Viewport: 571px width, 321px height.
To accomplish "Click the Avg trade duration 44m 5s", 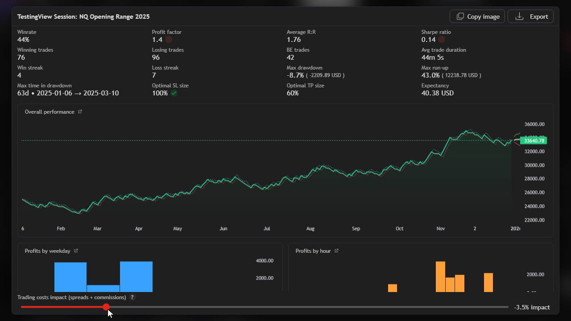I will tap(433, 58).
